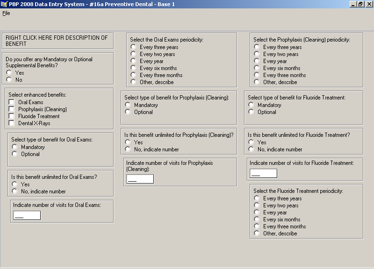Minimize the PBP Data Entry window

coord(353,4)
